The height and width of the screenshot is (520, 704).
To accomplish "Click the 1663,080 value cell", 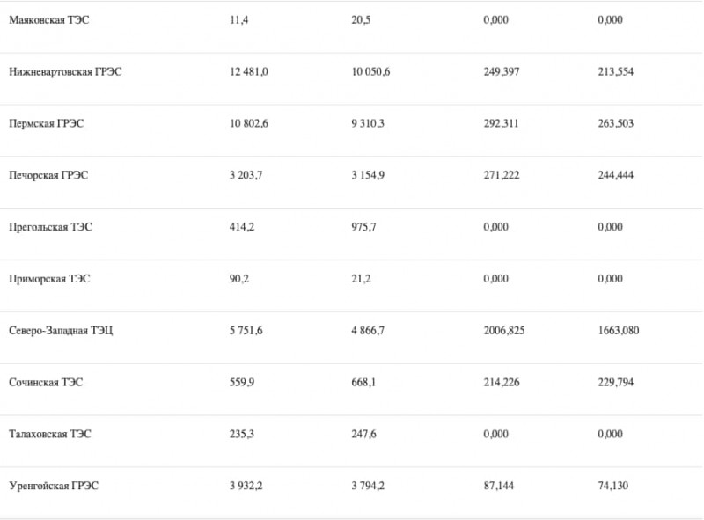I will click(619, 332).
